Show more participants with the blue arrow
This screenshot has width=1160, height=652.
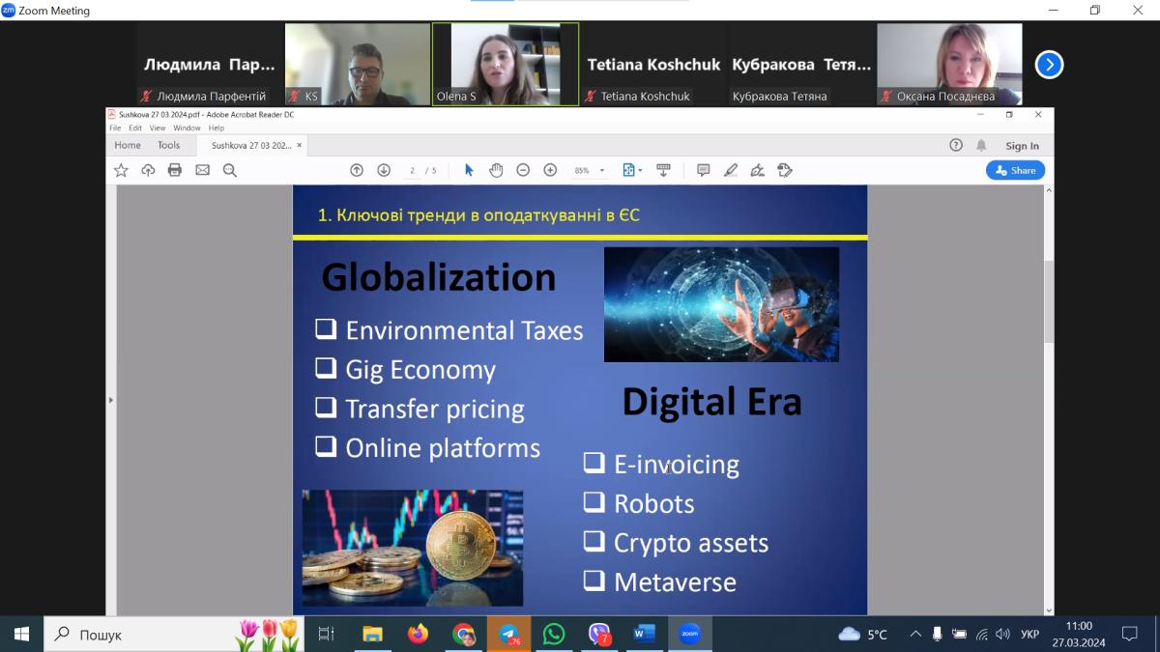[1049, 65]
